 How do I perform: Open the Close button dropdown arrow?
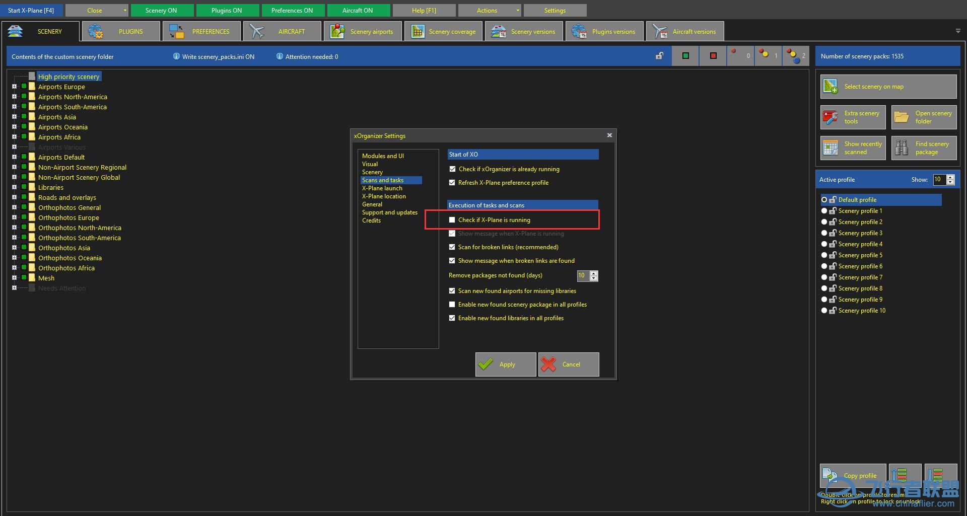tap(125, 10)
